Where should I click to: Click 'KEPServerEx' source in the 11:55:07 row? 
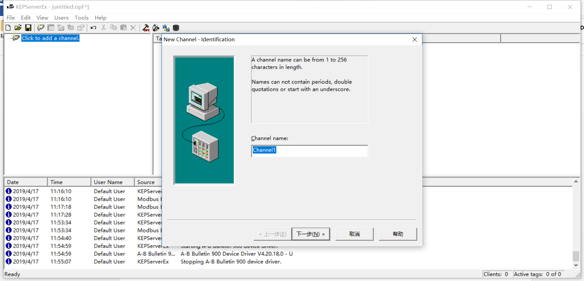pyautogui.click(x=153, y=262)
